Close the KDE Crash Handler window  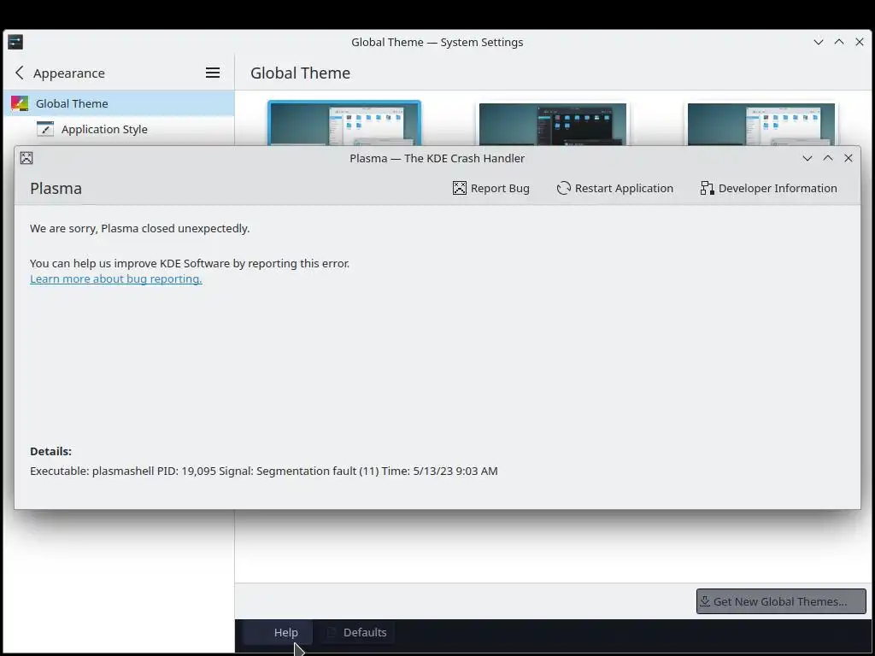849,158
